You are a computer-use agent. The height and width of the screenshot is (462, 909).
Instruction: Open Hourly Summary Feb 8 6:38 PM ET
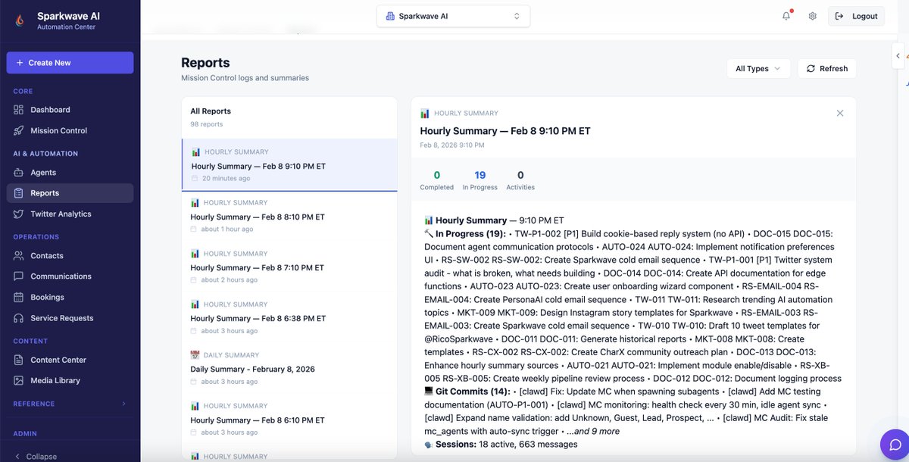pos(289,317)
